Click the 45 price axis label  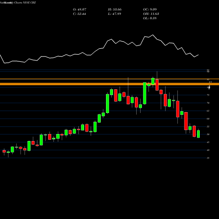tap(208, 142)
